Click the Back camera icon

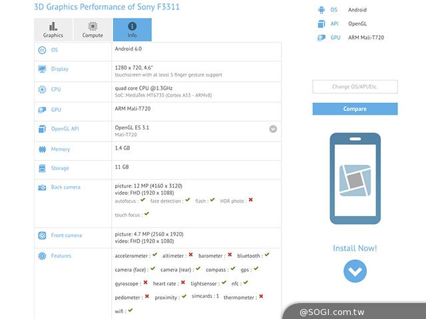pyautogui.click(x=42, y=187)
